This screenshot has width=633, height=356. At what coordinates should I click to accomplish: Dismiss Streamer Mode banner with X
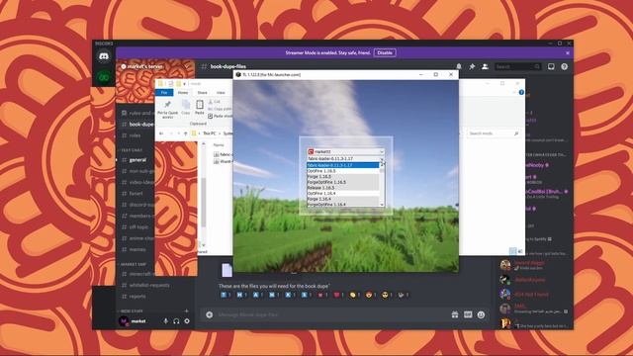click(568, 52)
